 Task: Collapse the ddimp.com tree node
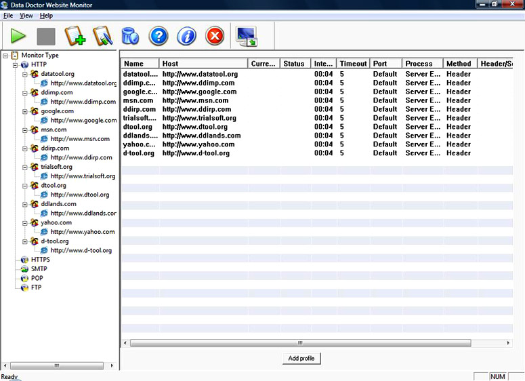pyautogui.click(x=25, y=93)
